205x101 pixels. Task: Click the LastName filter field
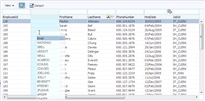tap(102, 12)
